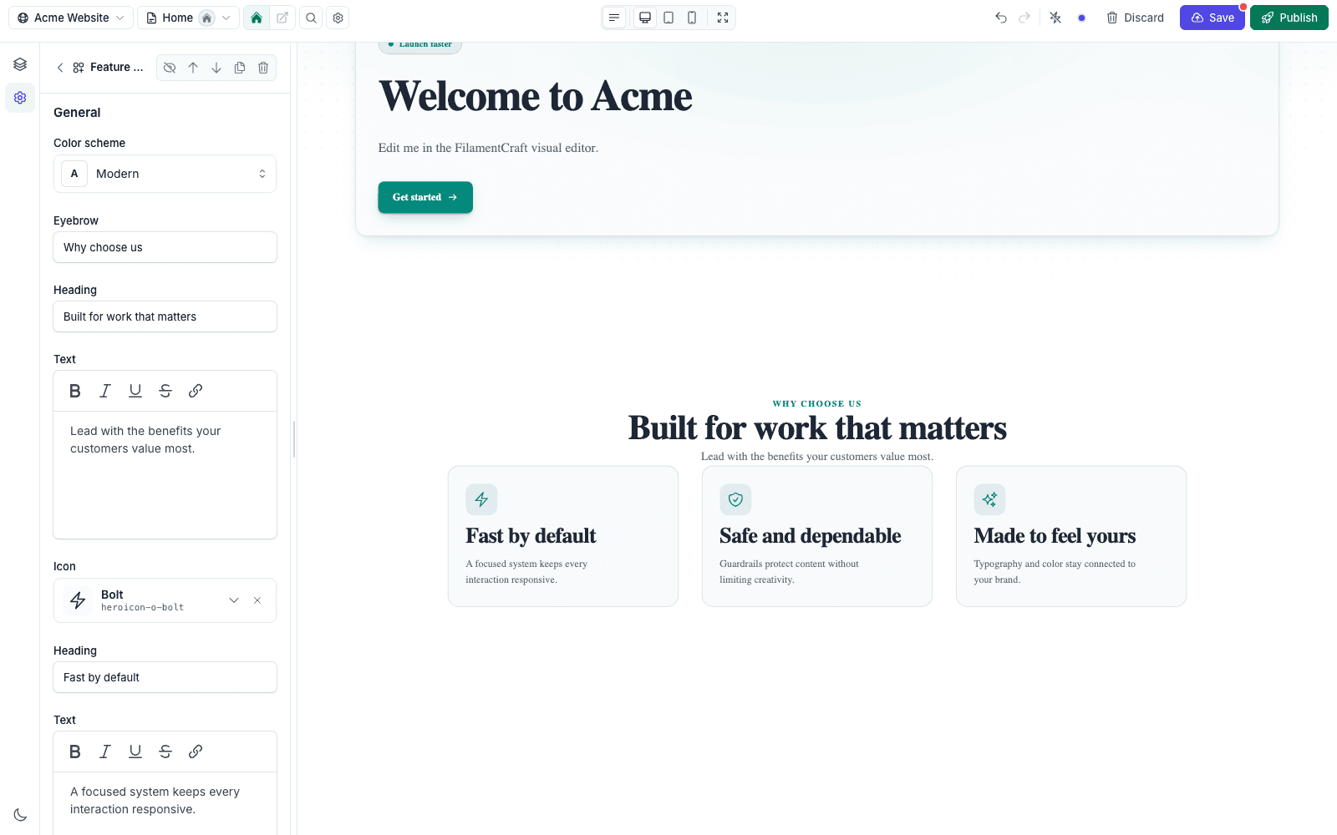
Task: Toggle italic in the first Text editor
Action: (x=105, y=391)
